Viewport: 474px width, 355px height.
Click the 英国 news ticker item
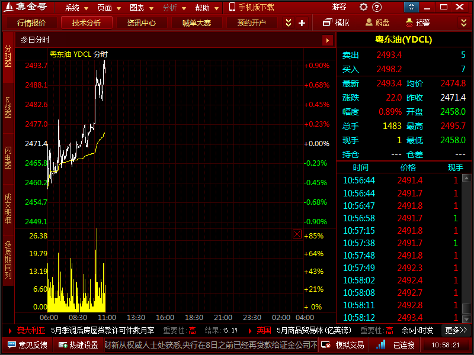pyautogui.click(x=264, y=331)
